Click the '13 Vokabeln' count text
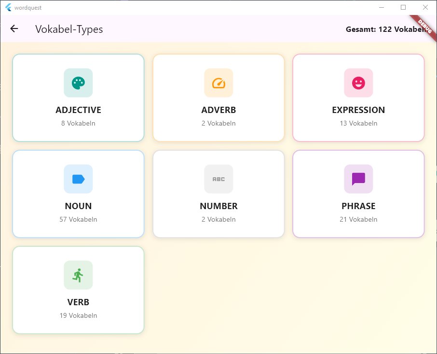This screenshot has width=437, height=354. pos(358,123)
